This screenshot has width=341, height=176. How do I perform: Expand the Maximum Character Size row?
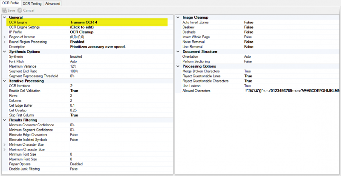5,150
